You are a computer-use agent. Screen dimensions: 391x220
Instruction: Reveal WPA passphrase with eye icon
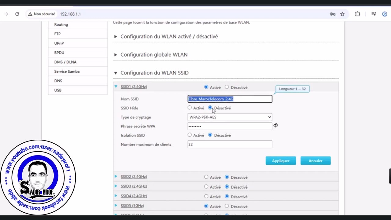[x=276, y=126]
